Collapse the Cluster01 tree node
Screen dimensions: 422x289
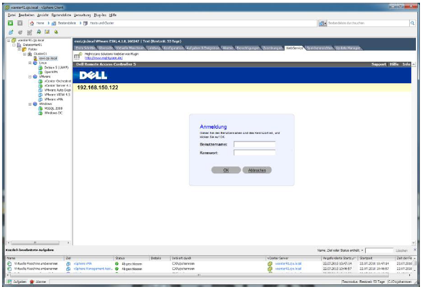(x=25, y=54)
